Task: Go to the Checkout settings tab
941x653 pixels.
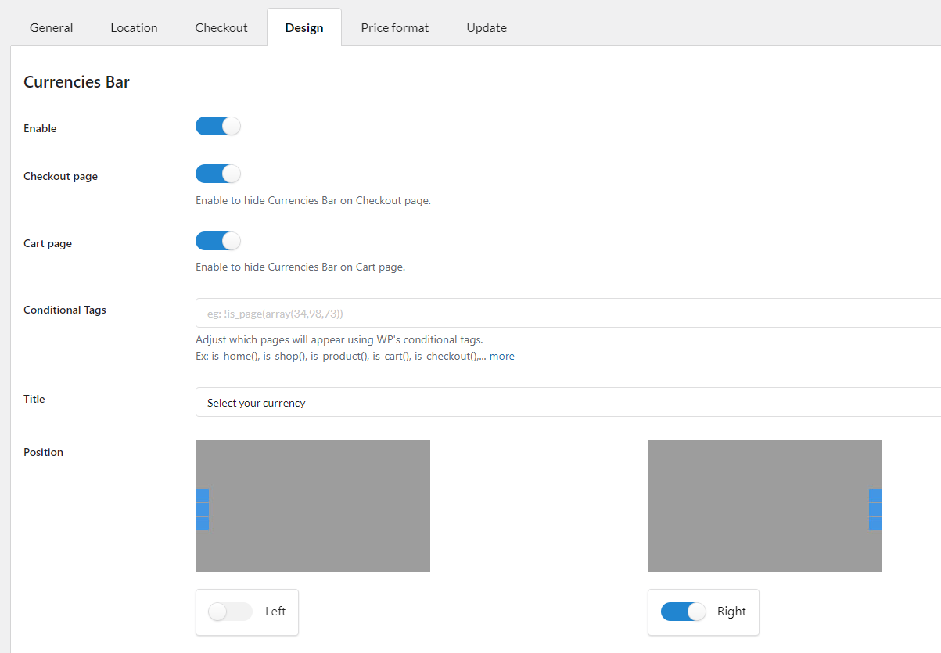Action: [221, 28]
